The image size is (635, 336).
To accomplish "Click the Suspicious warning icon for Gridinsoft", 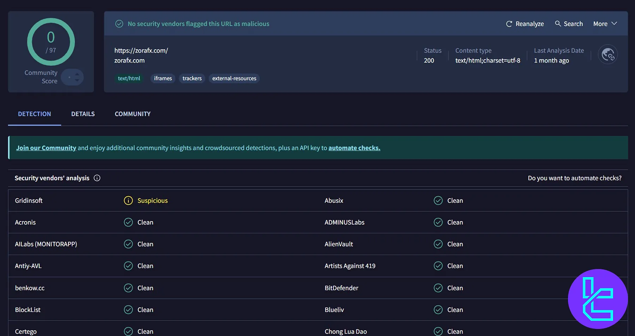I will pyautogui.click(x=128, y=201).
